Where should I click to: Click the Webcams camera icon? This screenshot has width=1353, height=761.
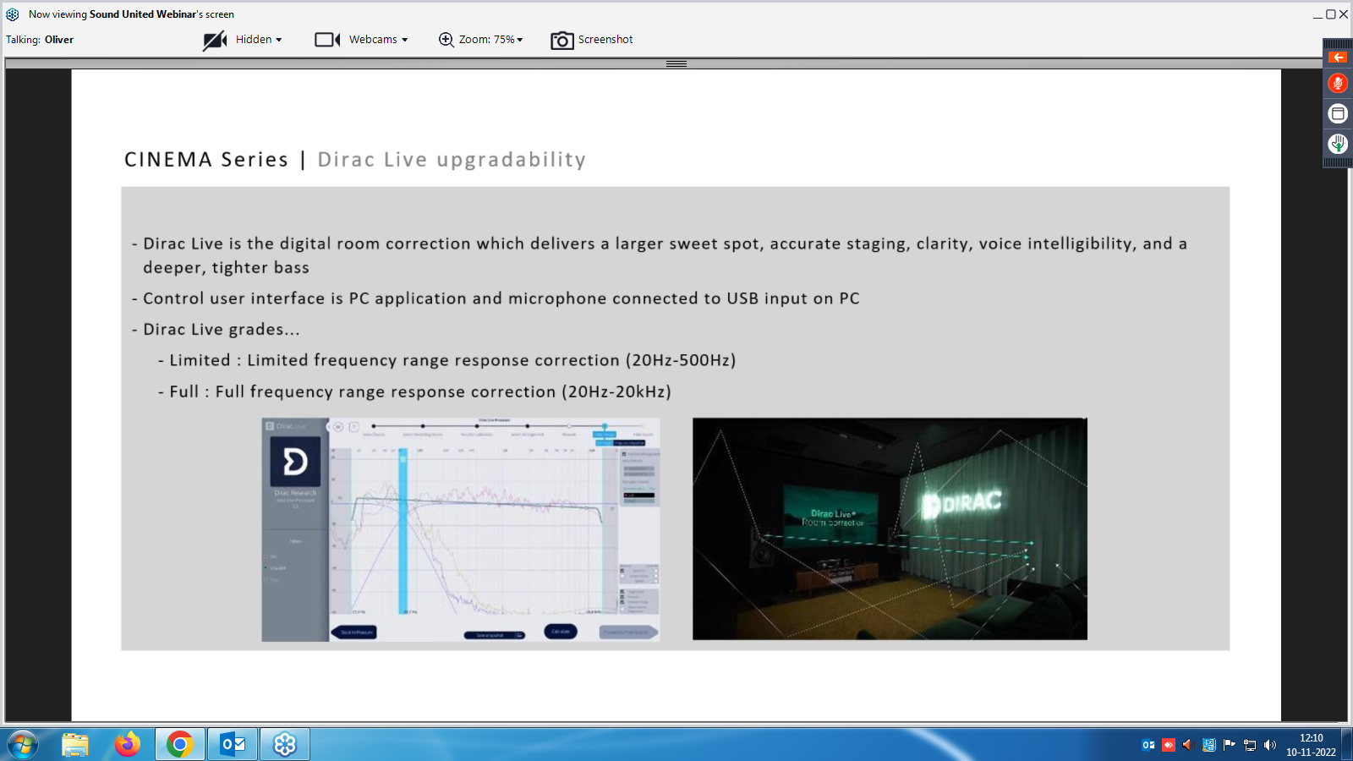(327, 40)
